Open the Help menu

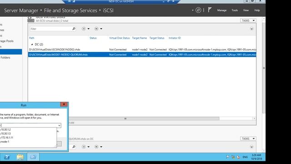[x=257, y=10]
